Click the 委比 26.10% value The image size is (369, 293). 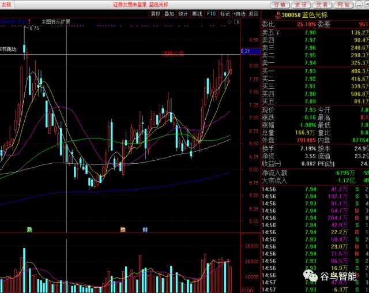click(x=306, y=24)
